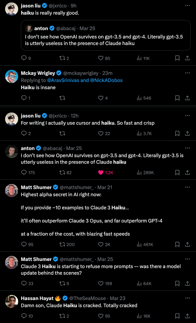
Task: Like Mckay Wrigley's "Haiku is insane" tweet
Action: click(x=101, y=98)
